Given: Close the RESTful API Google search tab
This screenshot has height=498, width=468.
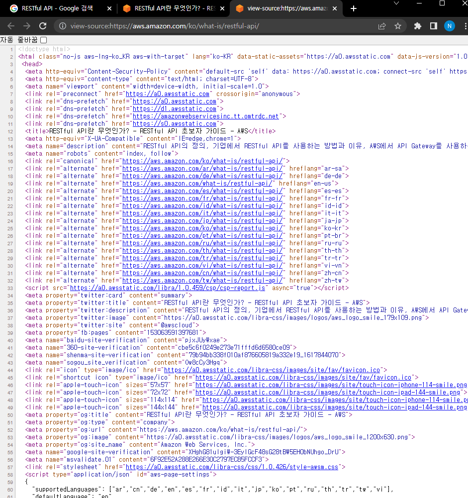Looking at the screenshot, I should click(x=109, y=8).
